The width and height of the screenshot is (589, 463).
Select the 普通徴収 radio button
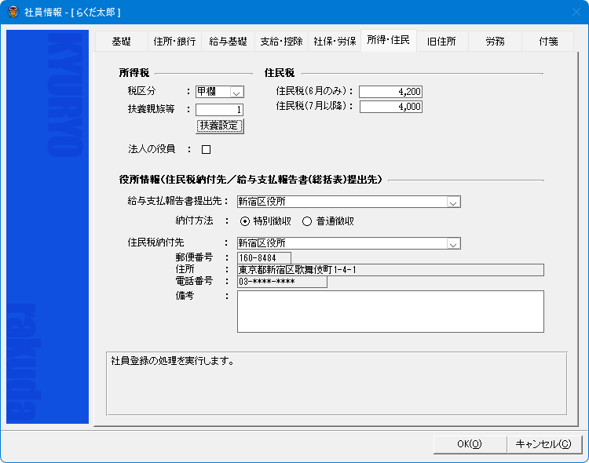307,221
